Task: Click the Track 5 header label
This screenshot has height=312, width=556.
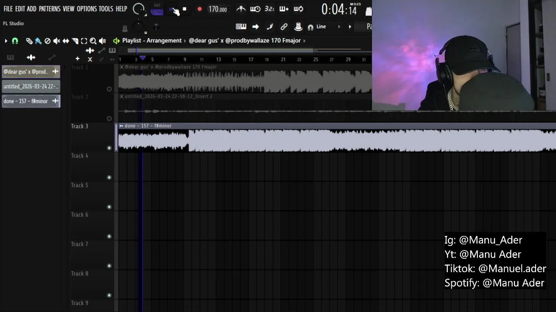Action: click(79, 185)
